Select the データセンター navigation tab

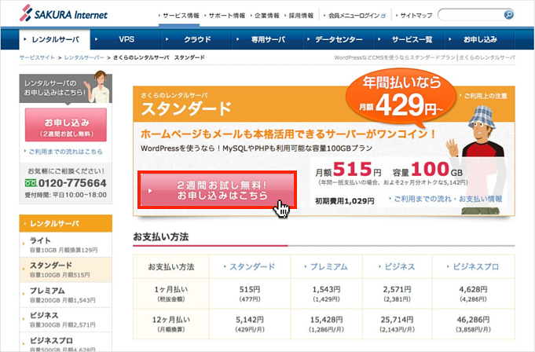[x=338, y=39]
